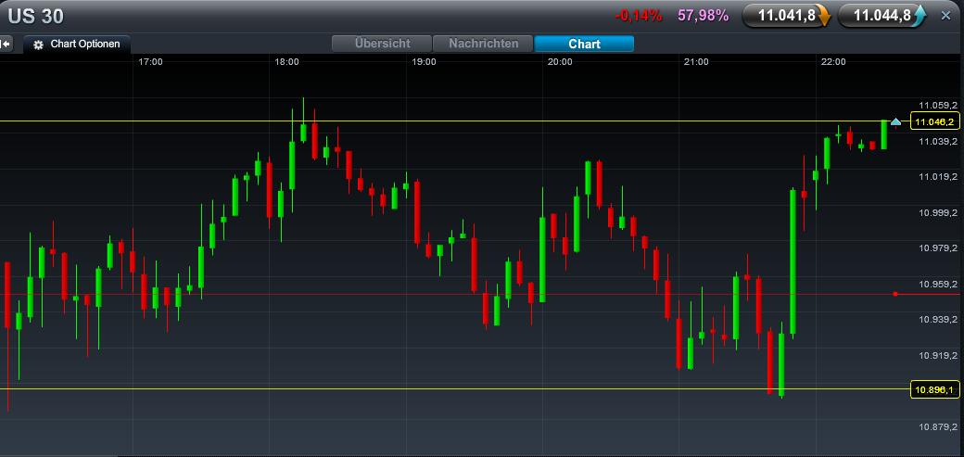Open the Chart Optionen gear menu

77,44
